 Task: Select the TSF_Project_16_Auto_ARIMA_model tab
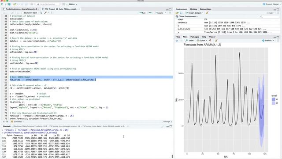pyautogui.click(x=61, y=9)
